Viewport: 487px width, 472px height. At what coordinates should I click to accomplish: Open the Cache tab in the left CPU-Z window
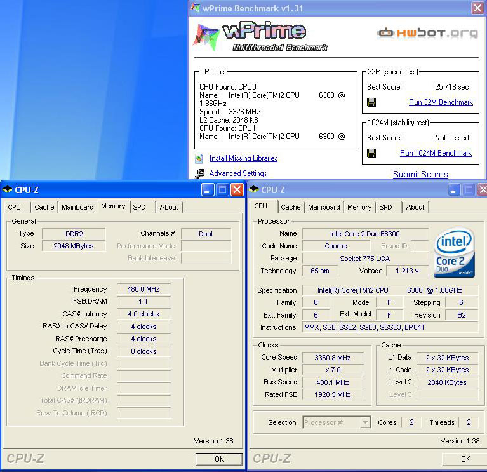coord(44,207)
